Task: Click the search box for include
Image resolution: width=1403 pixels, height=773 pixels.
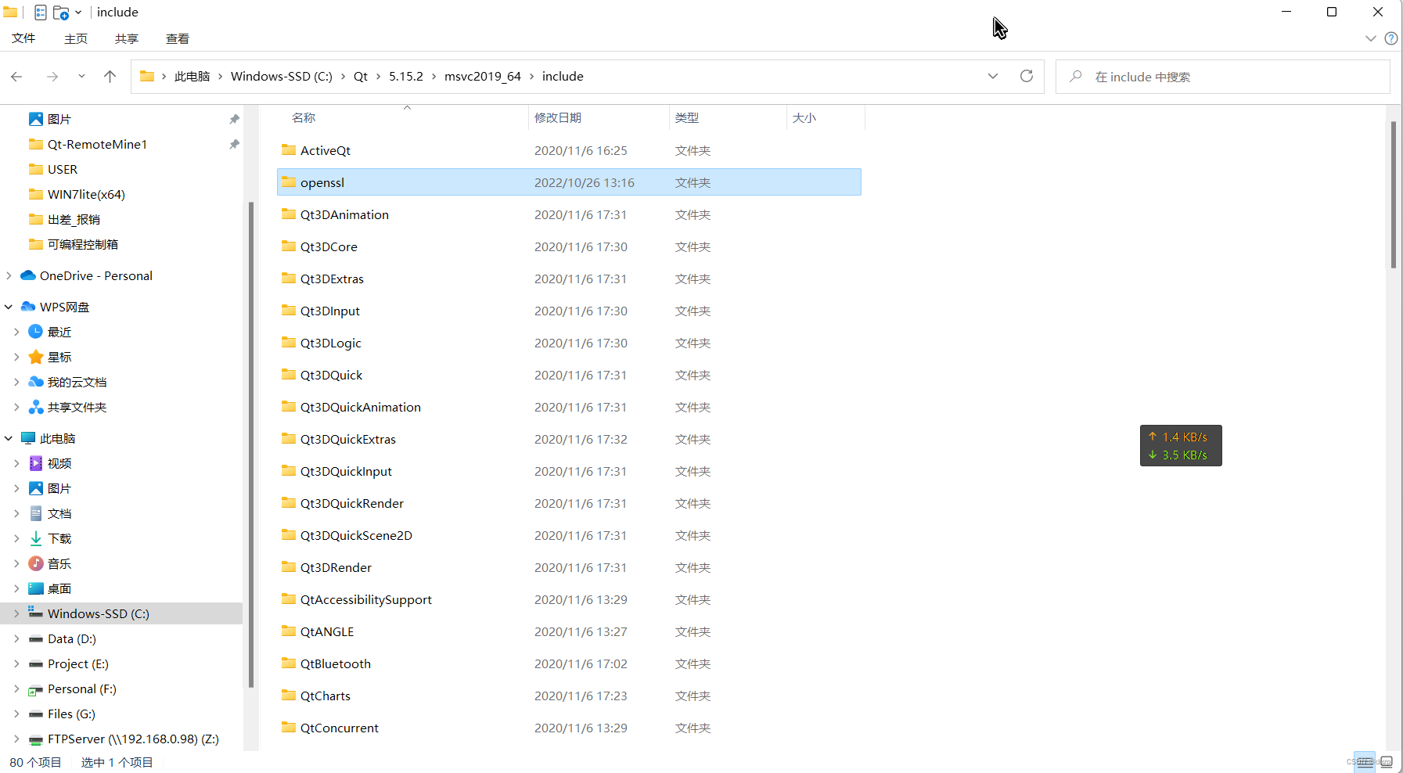Action: pyautogui.click(x=1222, y=77)
